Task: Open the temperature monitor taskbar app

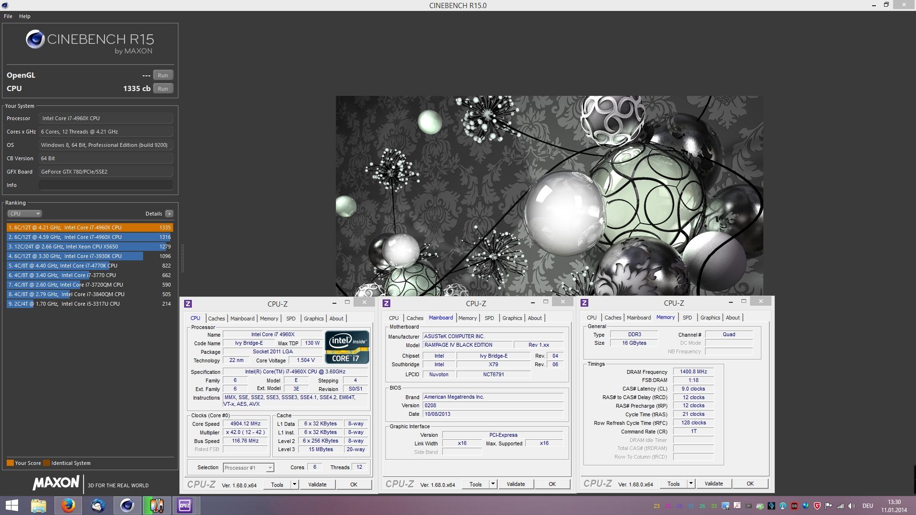Action: coord(157,505)
